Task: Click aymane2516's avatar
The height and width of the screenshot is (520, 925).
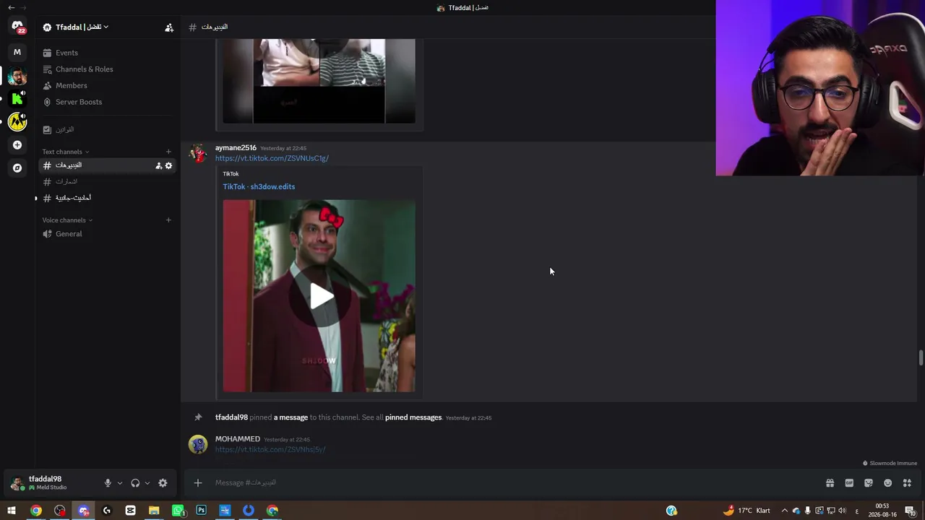Action: tap(198, 153)
